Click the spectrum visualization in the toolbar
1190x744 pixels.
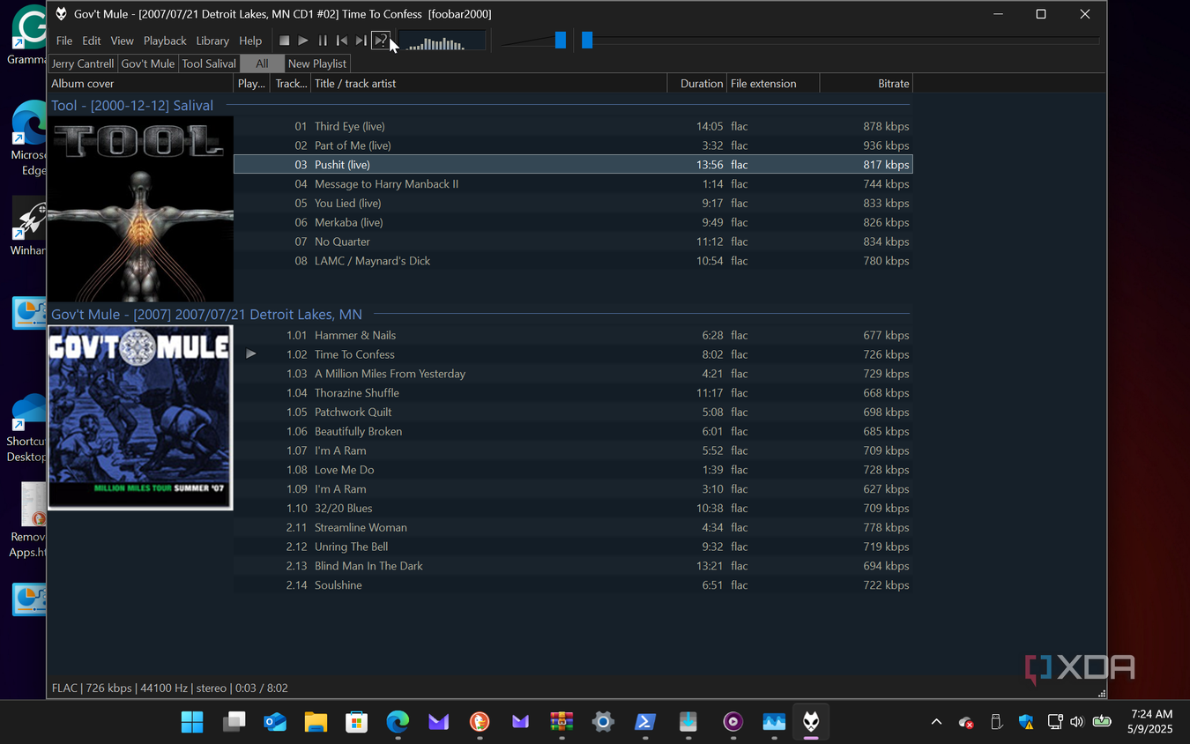(x=442, y=41)
